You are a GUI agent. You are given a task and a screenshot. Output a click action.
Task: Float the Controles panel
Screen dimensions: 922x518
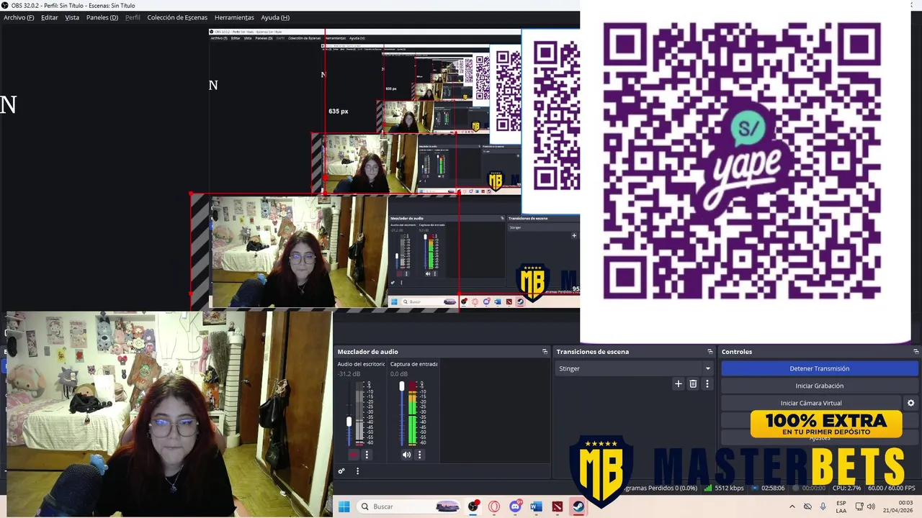[x=916, y=352]
